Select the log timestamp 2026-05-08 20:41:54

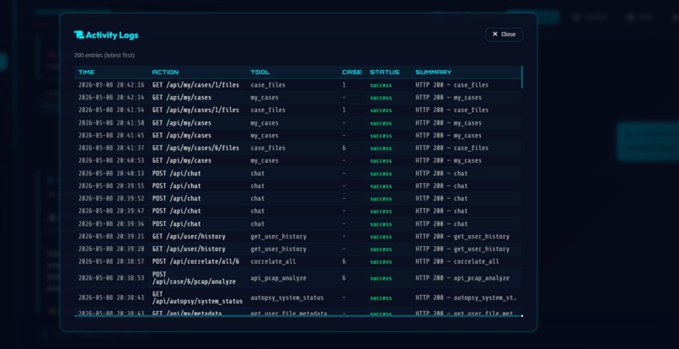111,110
